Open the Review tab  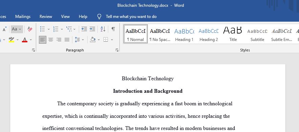[46, 17]
